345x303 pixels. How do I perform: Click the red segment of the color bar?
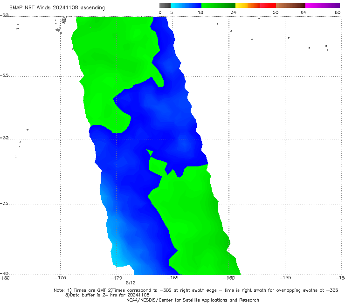(268, 6)
